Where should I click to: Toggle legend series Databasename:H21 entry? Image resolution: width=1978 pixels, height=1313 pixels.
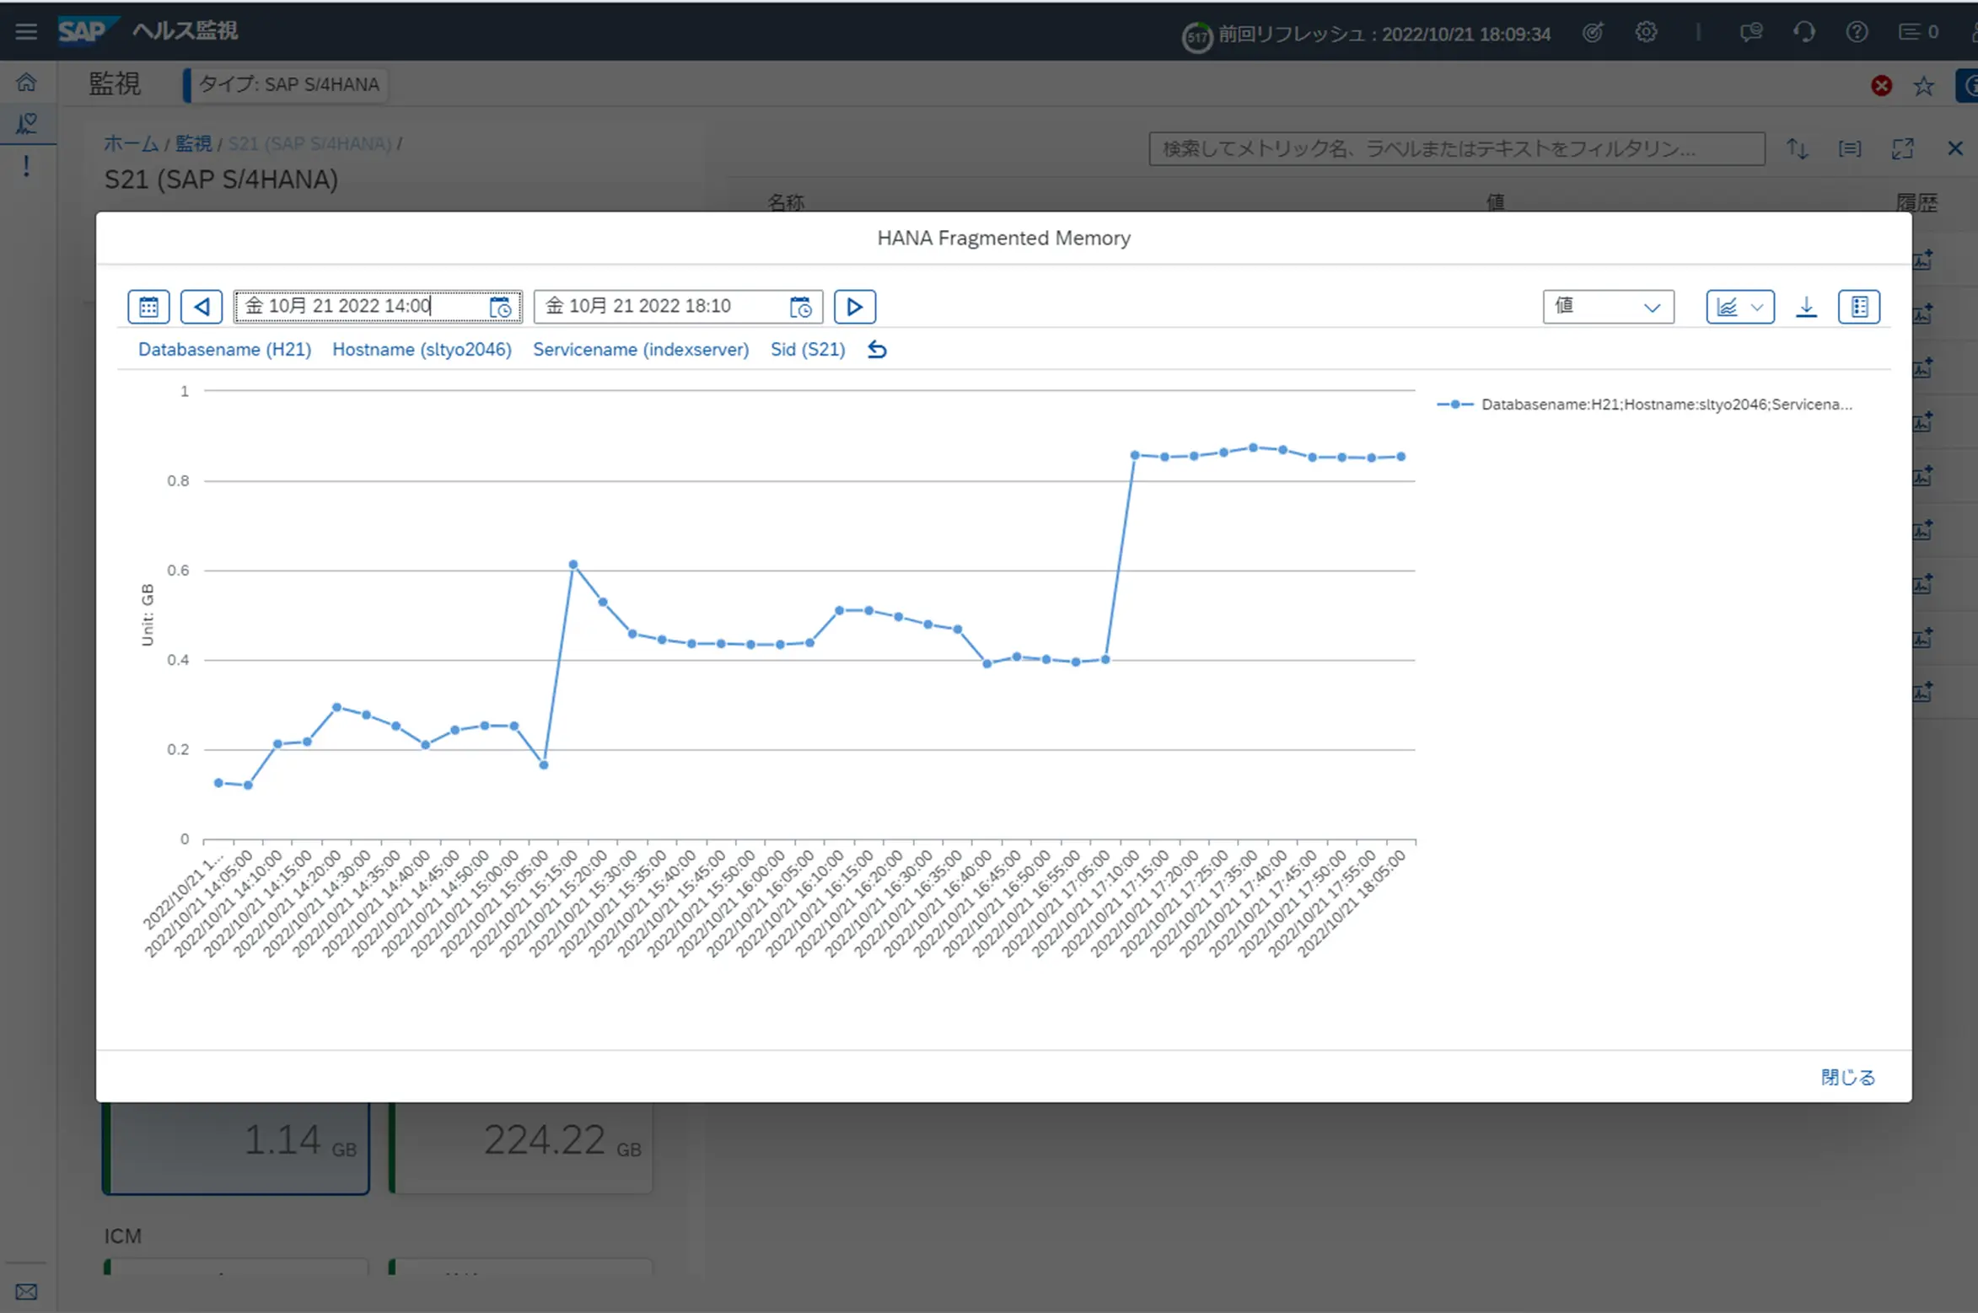tap(1644, 405)
